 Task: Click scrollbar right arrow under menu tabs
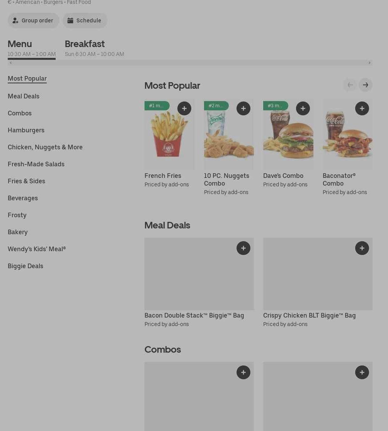[x=369, y=63]
